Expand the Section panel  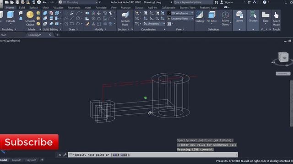tap(124, 29)
